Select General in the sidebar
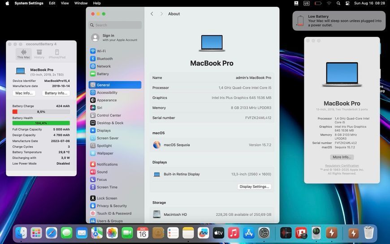Screen dimensions: 390x244 pos(115,85)
